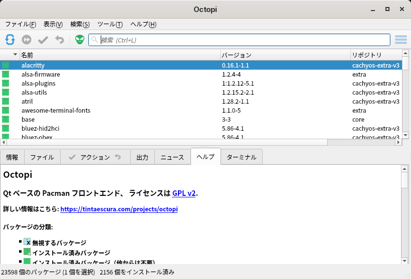Sort packages by the 名前 column header
Viewport: 411px width, 279px height.
(120, 55)
